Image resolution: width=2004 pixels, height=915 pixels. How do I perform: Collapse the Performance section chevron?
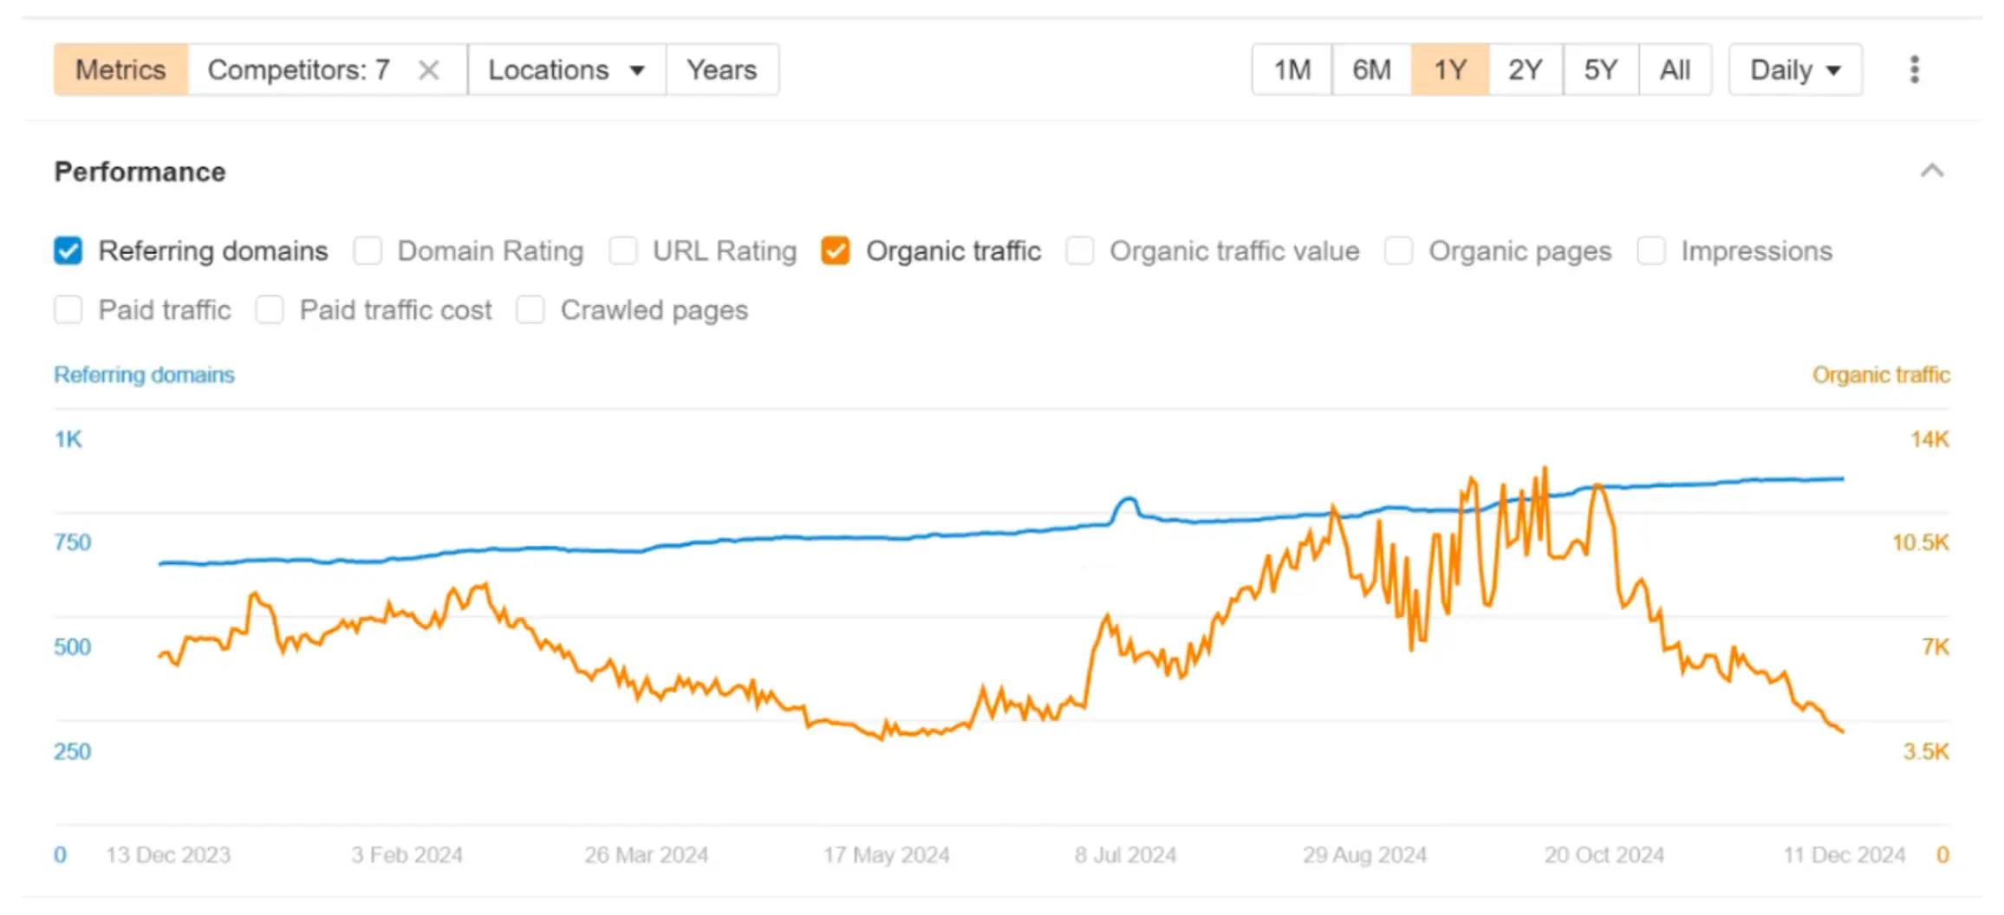pos(1932,171)
